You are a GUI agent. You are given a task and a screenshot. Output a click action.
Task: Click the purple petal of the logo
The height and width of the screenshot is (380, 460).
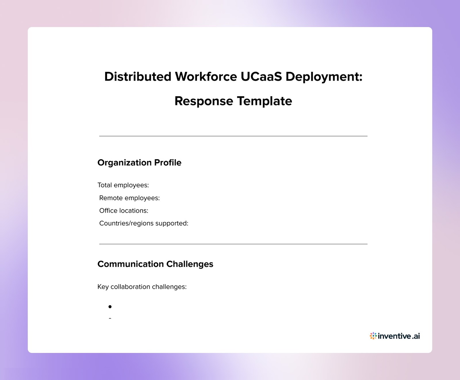(x=373, y=333)
